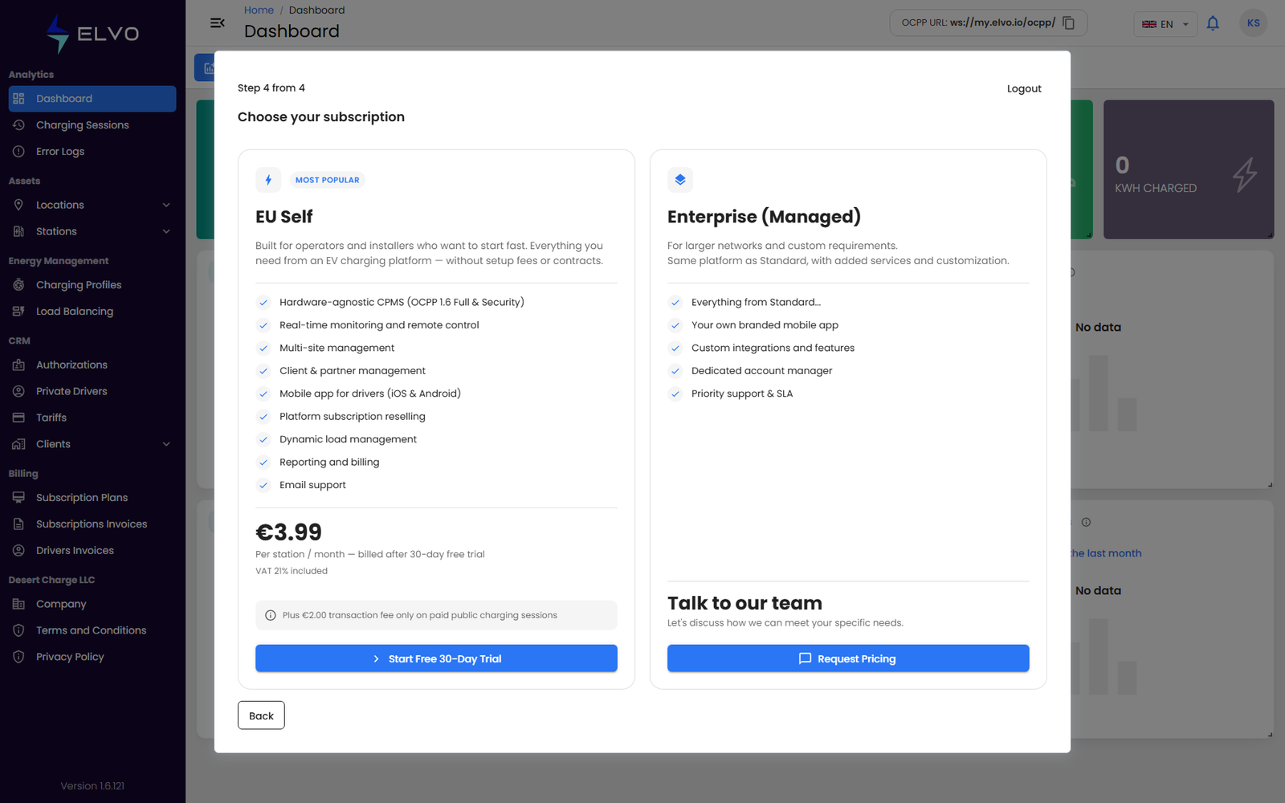Click the Privacy Policy shield icon

[x=18, y=657]
